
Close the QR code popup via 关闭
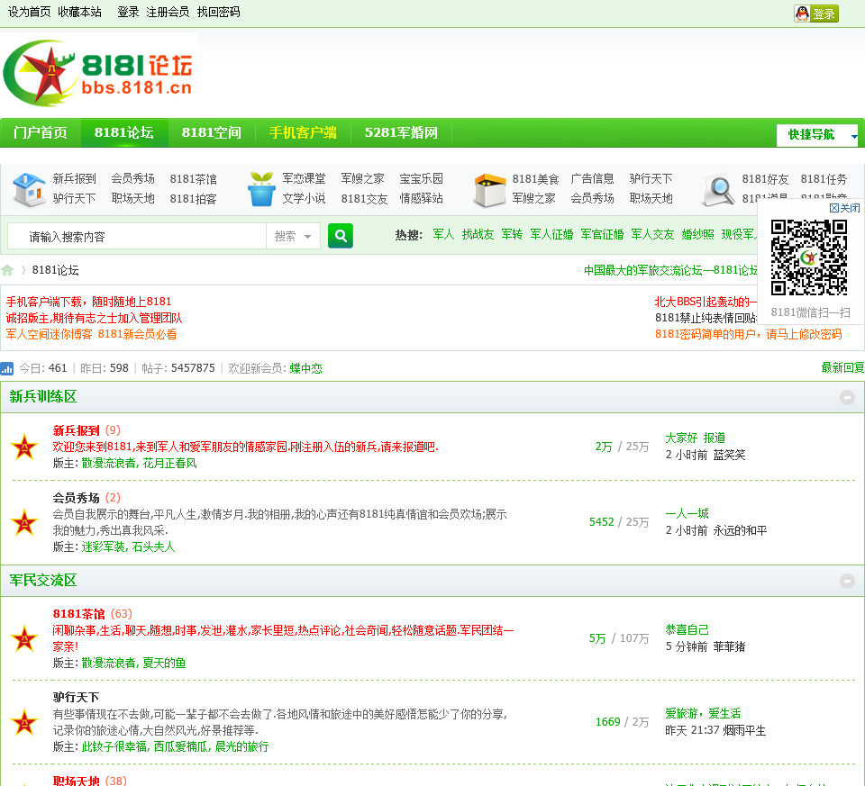tap(844, 208)
